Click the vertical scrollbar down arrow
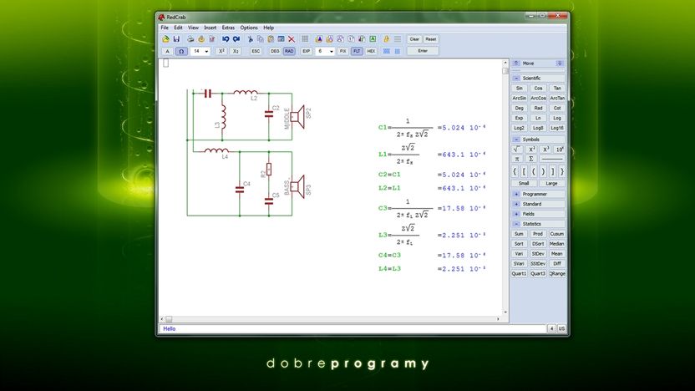This screenshot has width=695, height=391. (505, 312)
